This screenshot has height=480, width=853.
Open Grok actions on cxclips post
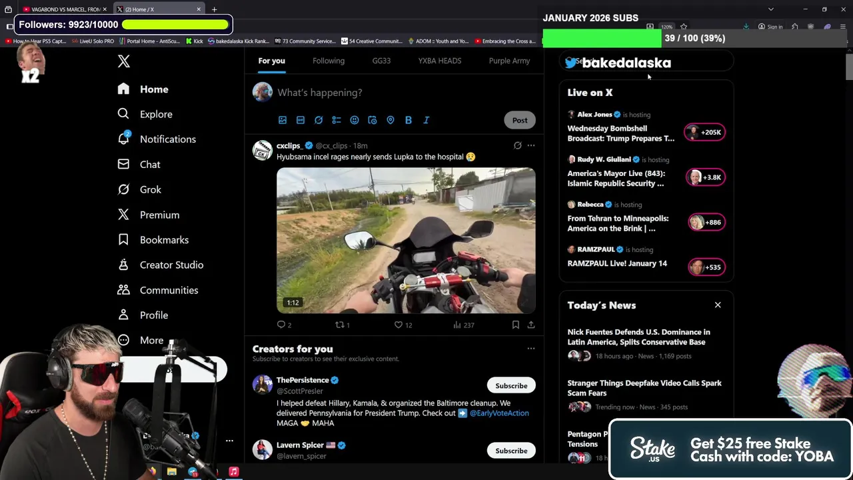517,145
